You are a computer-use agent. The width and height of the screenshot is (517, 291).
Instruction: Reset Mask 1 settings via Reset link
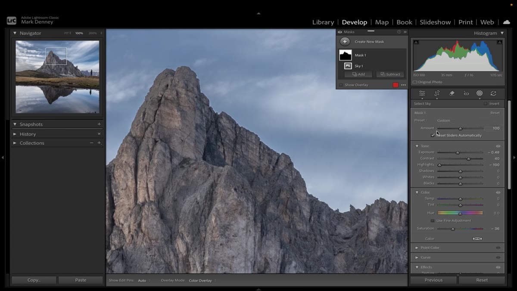[495, 113]
